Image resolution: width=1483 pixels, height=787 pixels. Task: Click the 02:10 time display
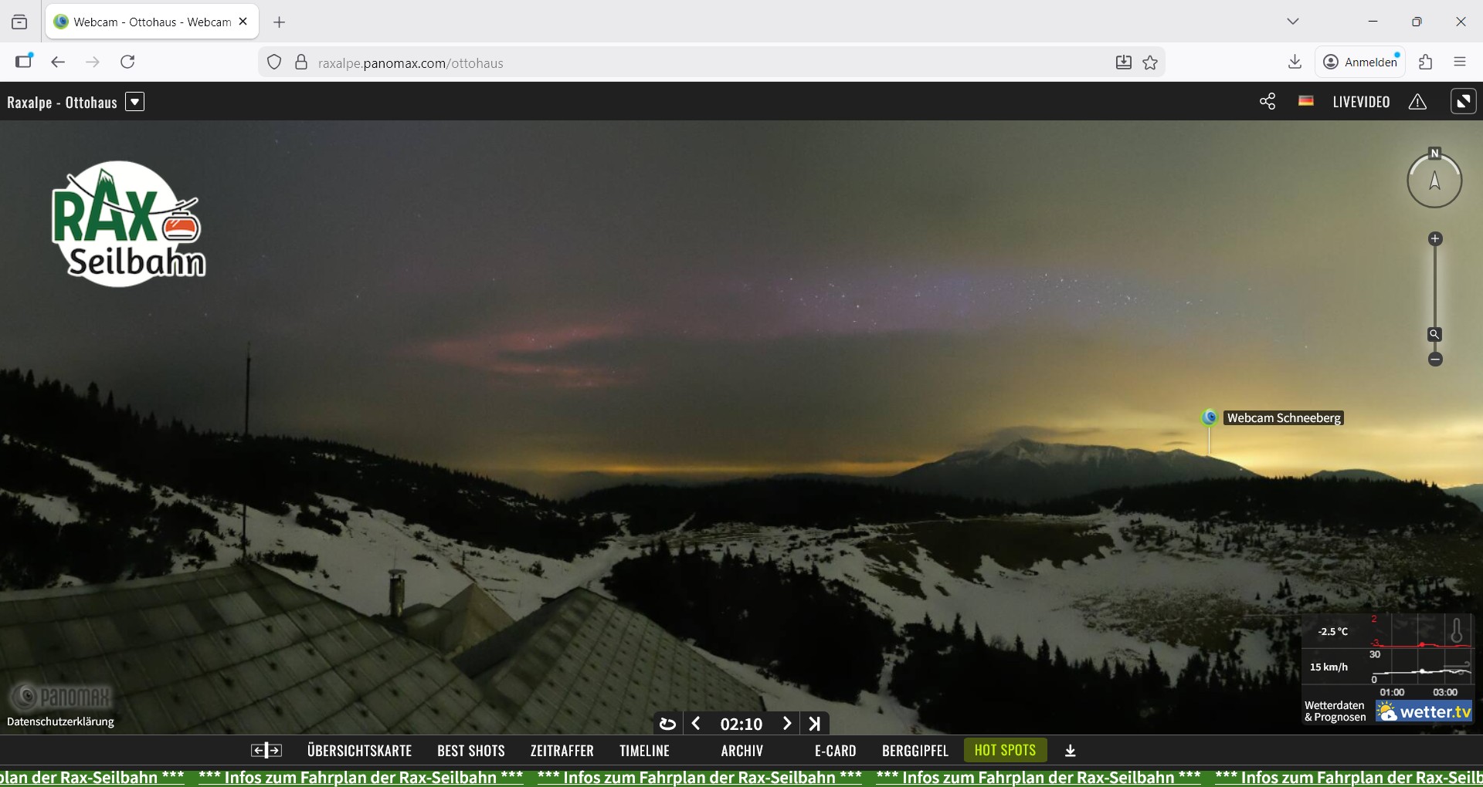tap(741, 724)
